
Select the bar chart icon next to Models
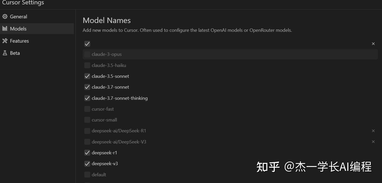pyautogui.click(x=5, y=28)
